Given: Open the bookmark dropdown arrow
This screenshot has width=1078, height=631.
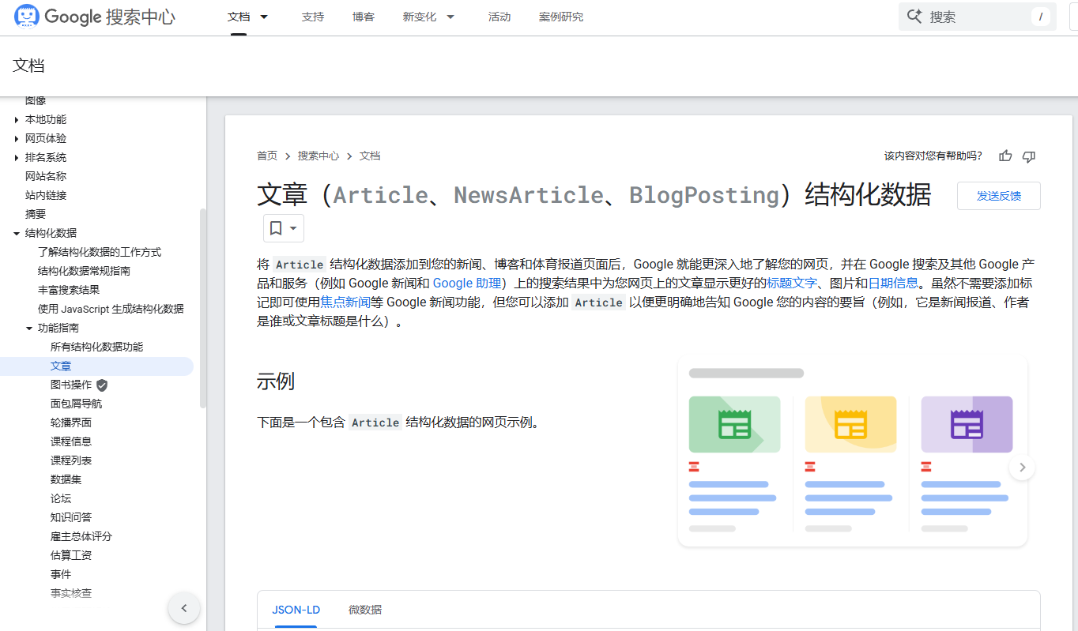Looking at the screenshot, I should (294, 228).
